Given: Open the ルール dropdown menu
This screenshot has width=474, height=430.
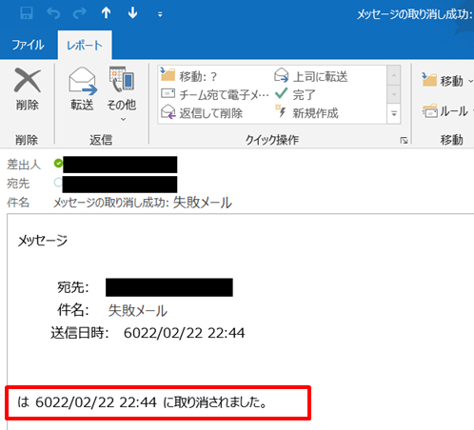Looking at the screenshot, I should pos(447,111).
